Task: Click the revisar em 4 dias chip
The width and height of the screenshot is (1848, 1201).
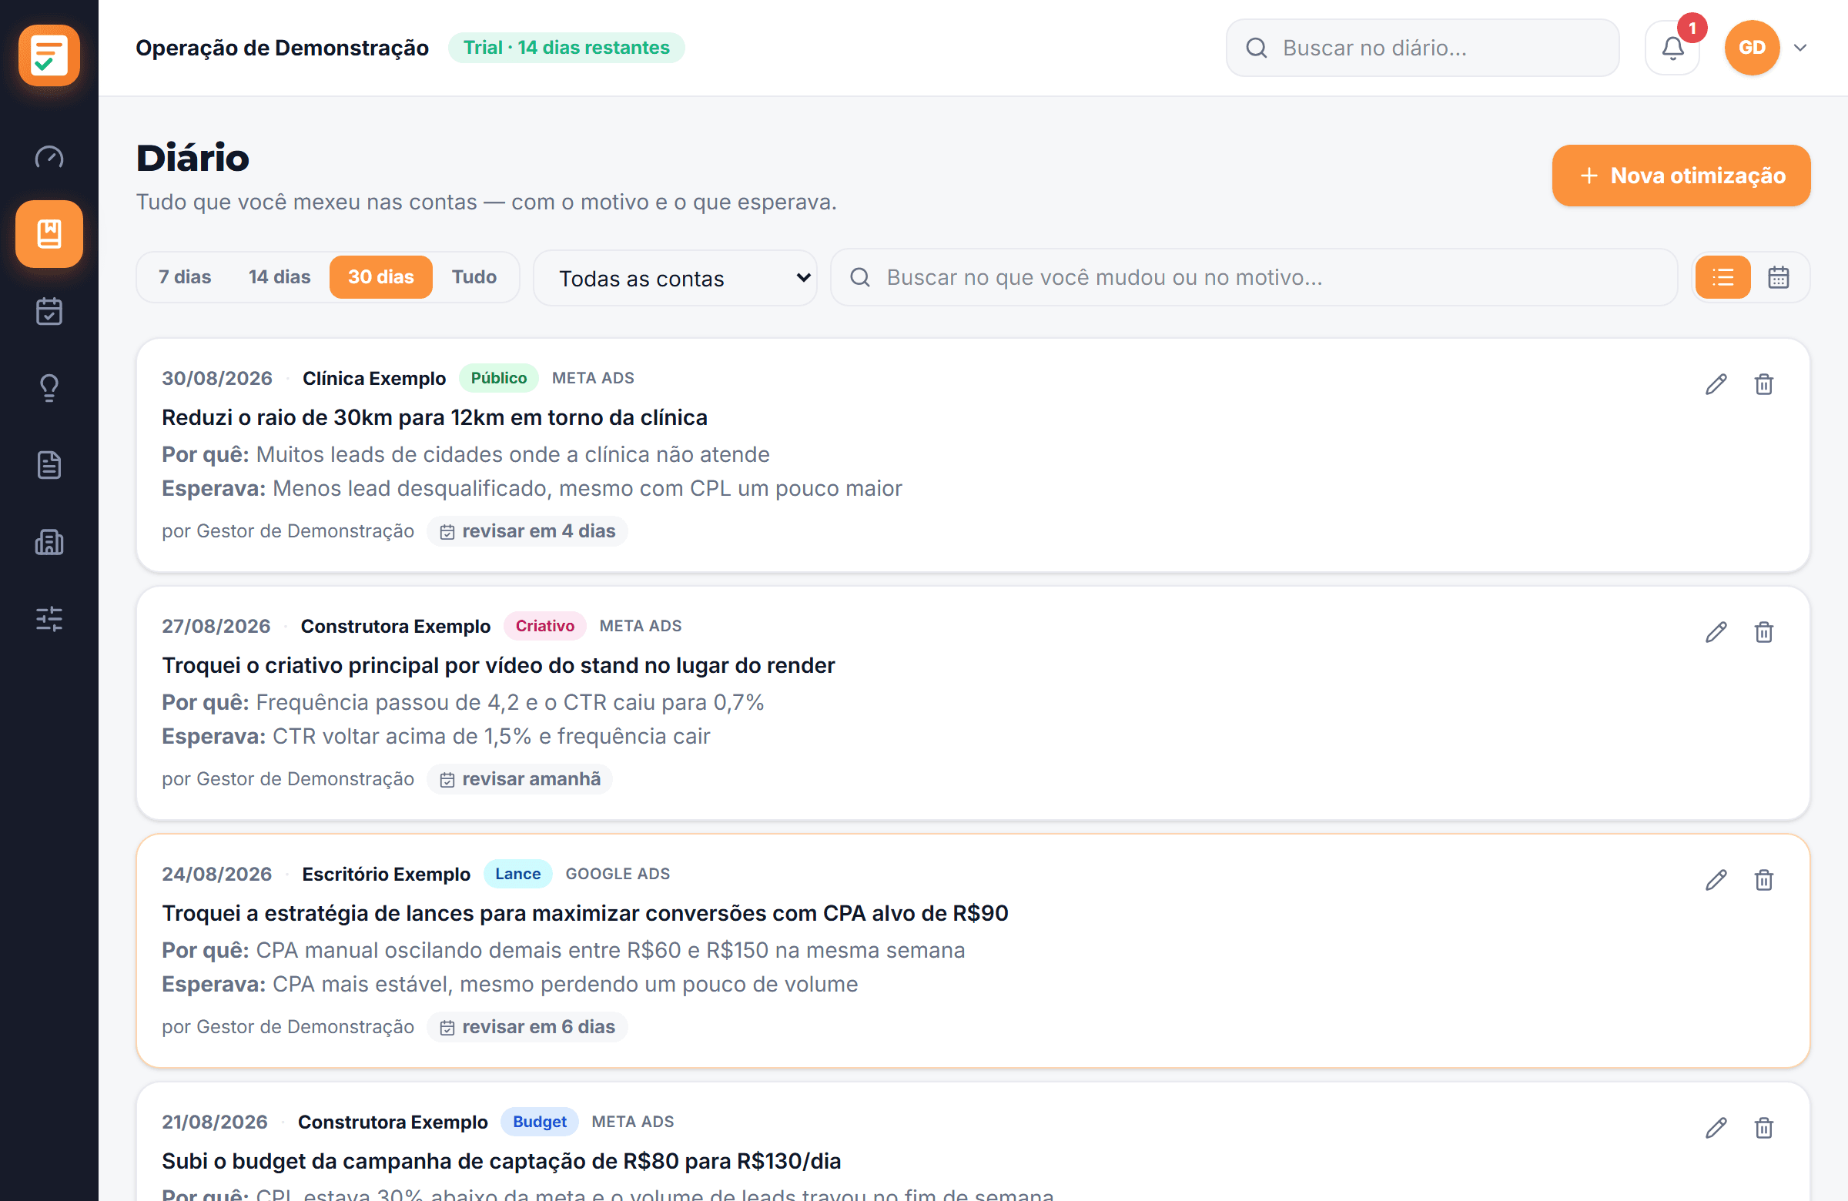Action: click(527, 531)
